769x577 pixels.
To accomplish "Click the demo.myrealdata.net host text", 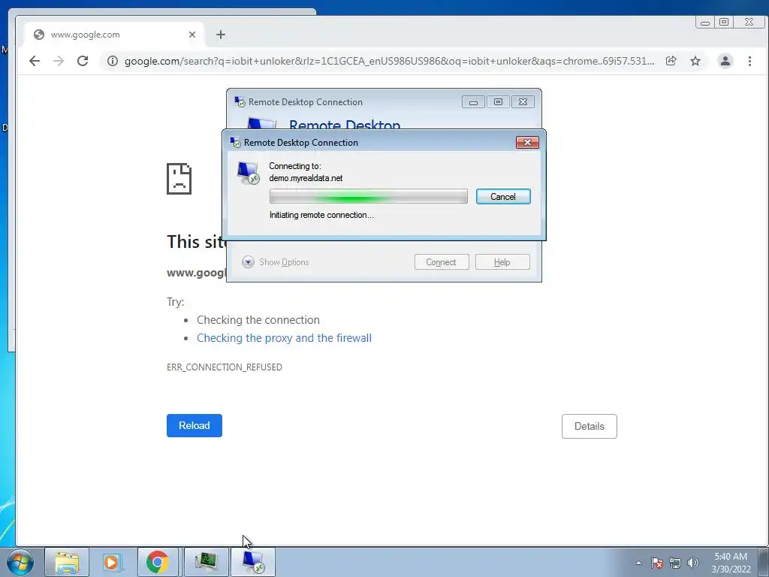I will coord(306,178).
